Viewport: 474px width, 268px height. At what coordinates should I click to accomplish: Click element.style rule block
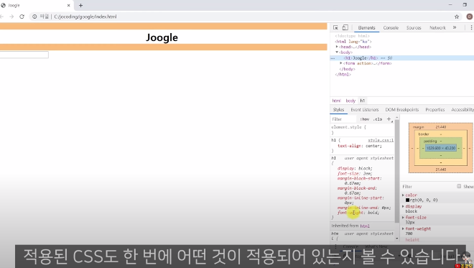pos(362,130)
